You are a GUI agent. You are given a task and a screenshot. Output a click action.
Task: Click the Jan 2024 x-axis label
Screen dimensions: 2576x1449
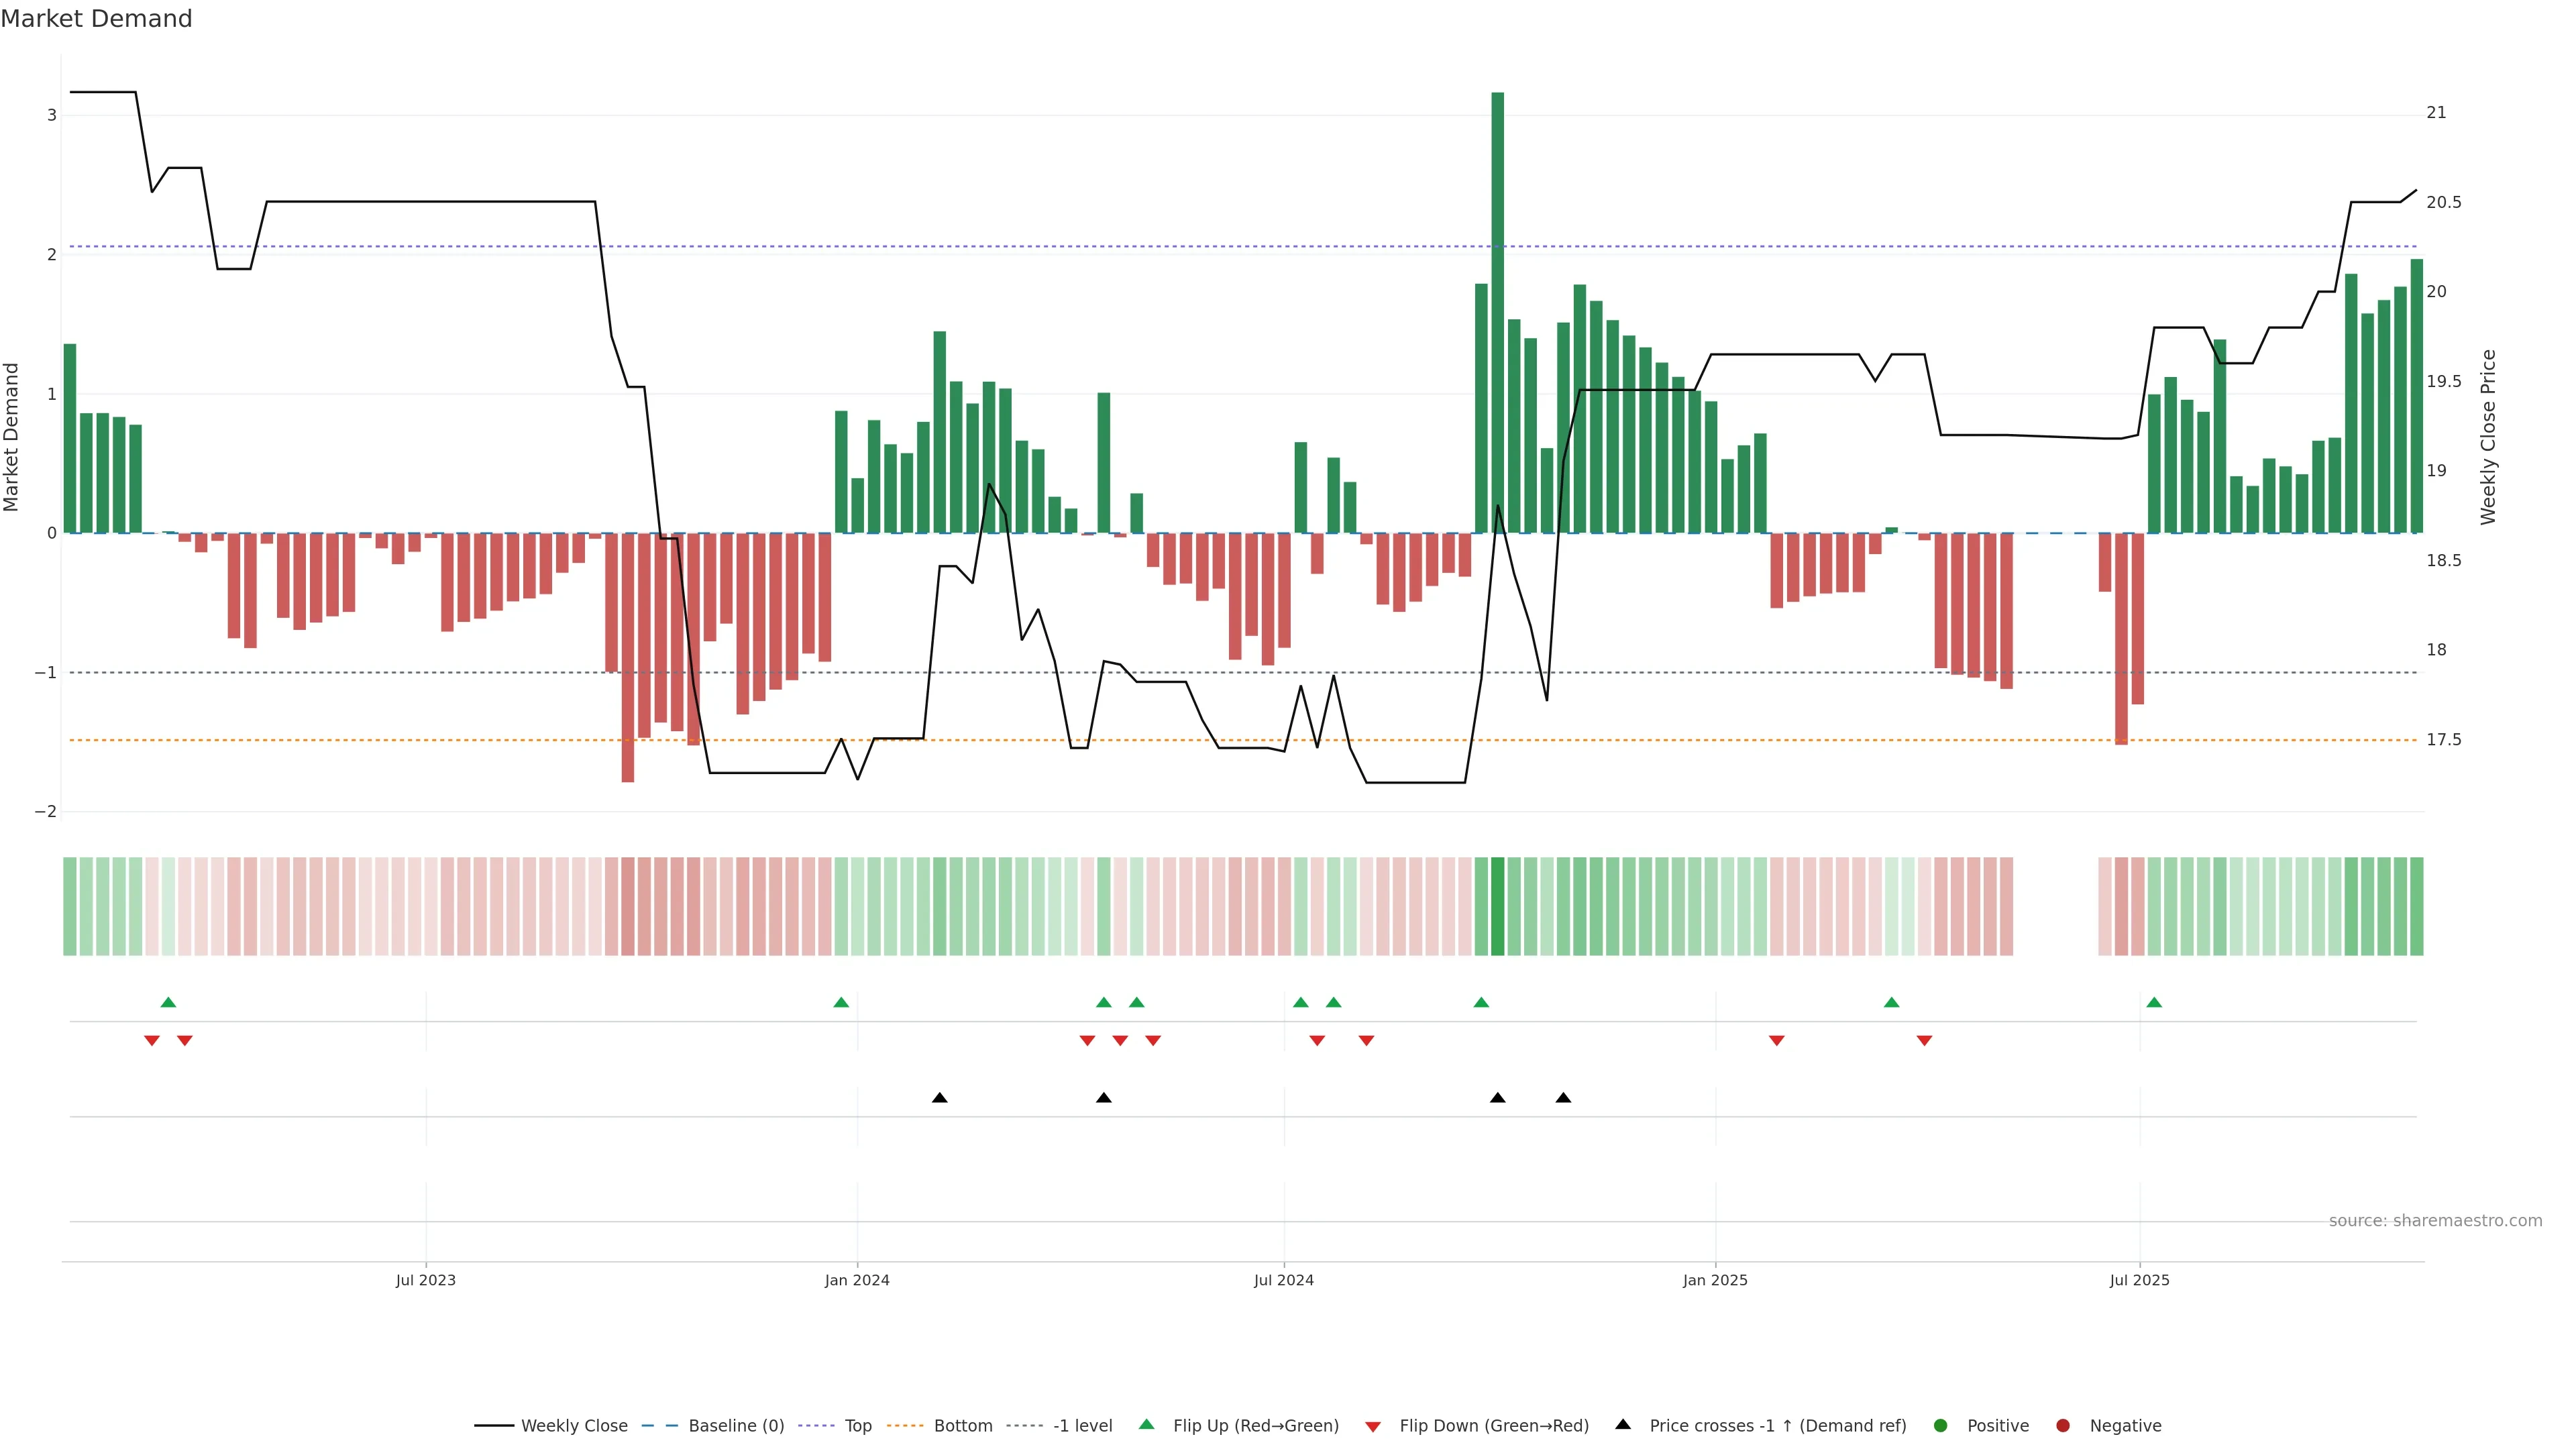tap(857, 1280)
